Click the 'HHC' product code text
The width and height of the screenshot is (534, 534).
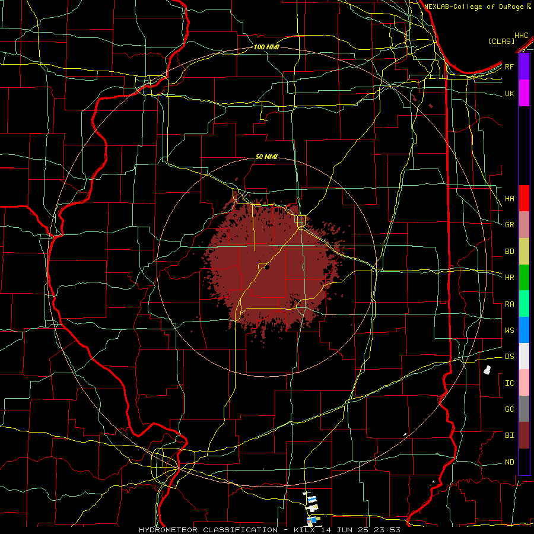[522, 36]
